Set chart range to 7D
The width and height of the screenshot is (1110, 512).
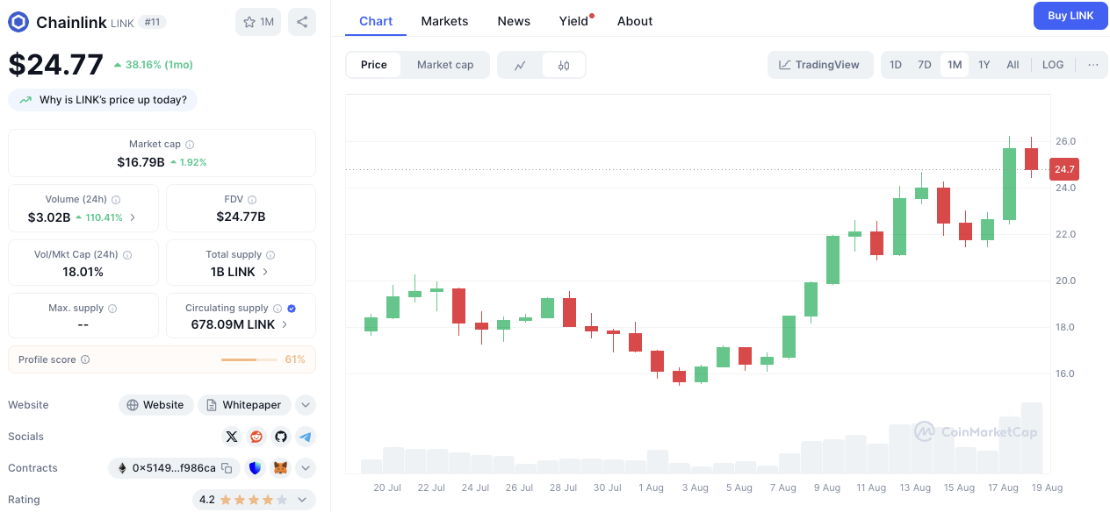(x=925, y=65)
